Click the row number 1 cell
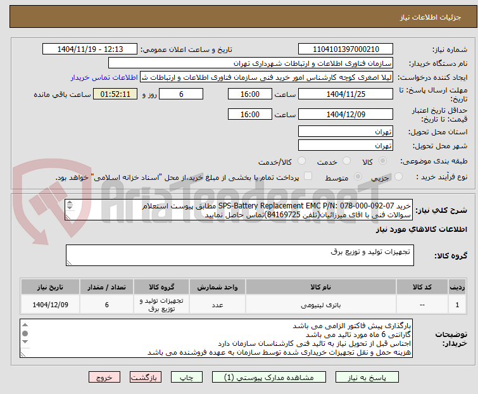 457,305
